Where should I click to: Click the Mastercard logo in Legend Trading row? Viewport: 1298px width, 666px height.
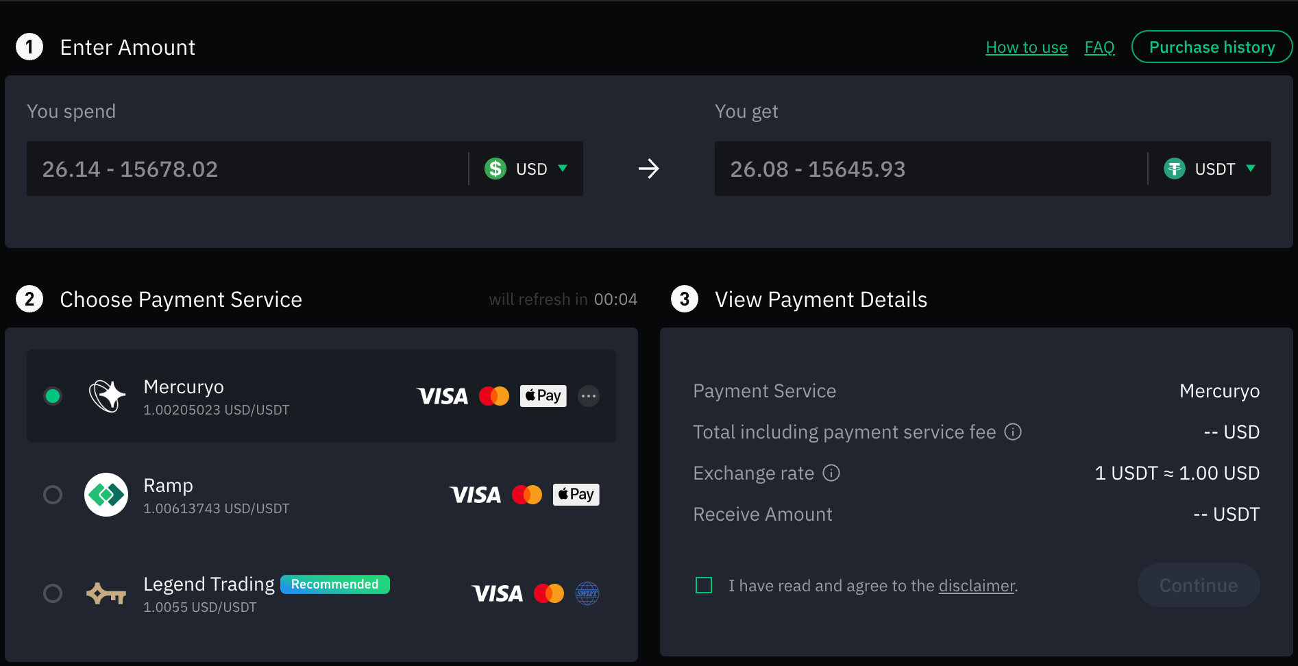(x=549, y=593)
